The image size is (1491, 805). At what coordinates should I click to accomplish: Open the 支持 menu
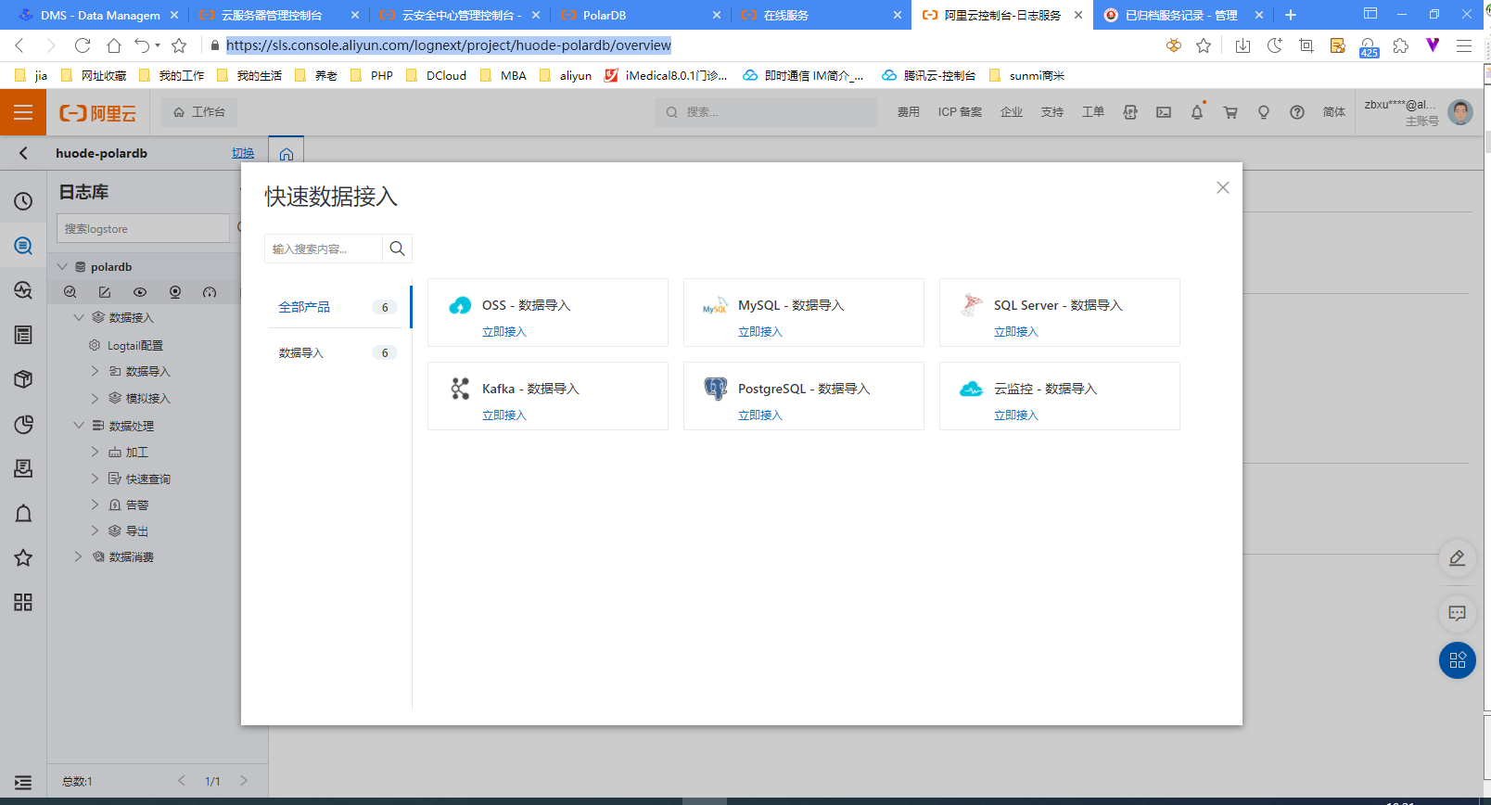coord(1052,112)
